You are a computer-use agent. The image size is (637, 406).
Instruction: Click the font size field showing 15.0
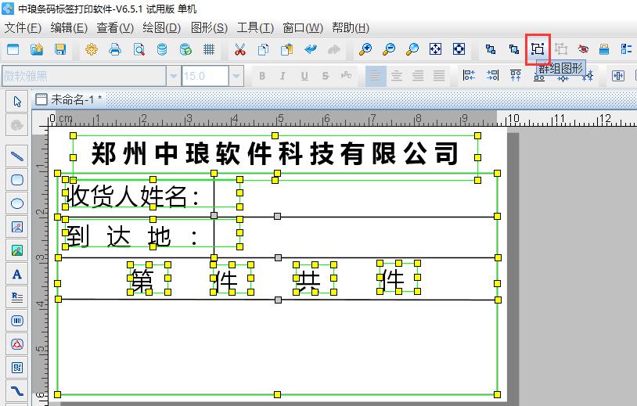[205, 76]
